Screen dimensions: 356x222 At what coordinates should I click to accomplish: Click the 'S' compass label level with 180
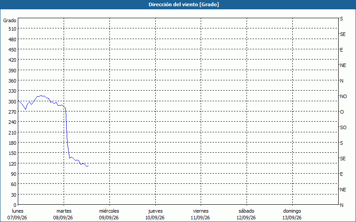pyautogui.click(x=341, y=143)
